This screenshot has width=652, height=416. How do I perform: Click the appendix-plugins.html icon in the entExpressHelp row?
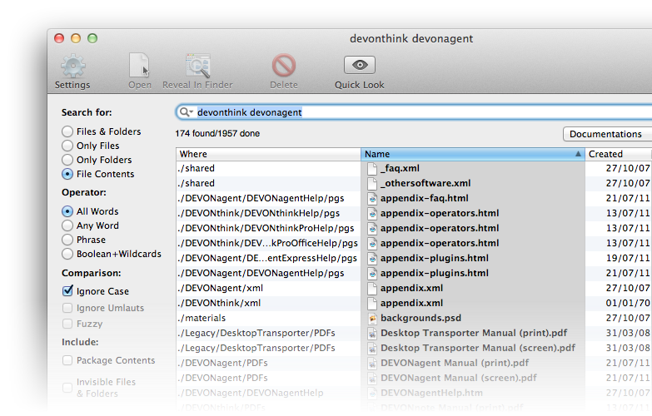click(x=372, y=258)
